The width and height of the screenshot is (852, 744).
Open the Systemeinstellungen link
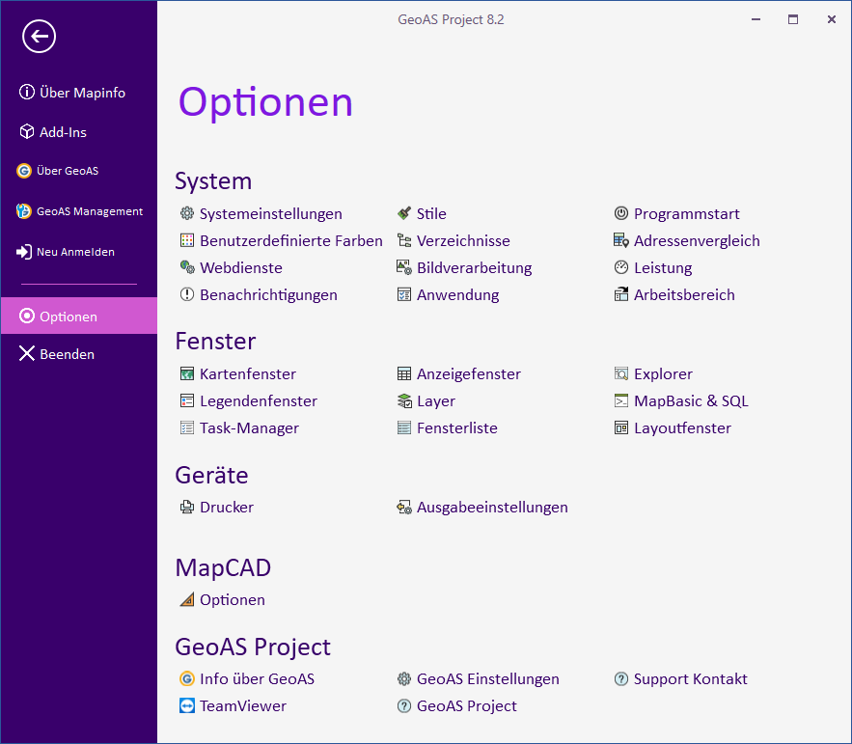(x=270, y=213)
